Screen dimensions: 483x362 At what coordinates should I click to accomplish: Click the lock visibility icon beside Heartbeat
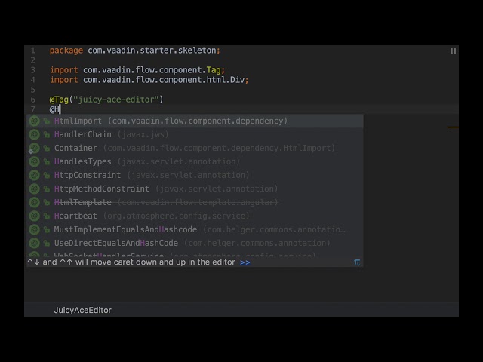click(x=47, y=216)
